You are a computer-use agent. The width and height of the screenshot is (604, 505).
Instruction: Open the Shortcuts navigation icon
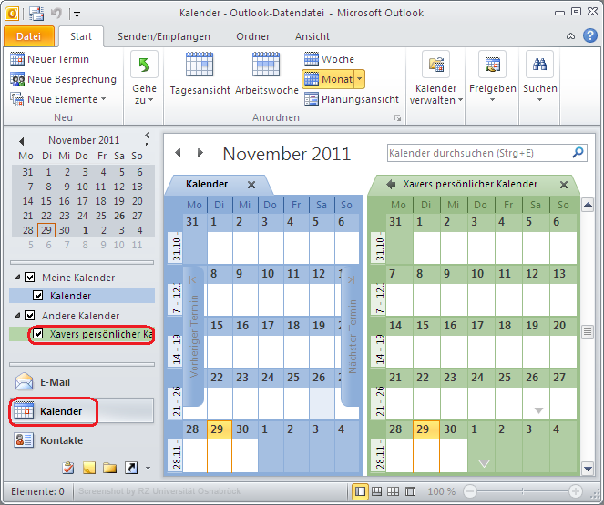click(x=131, y=468)
